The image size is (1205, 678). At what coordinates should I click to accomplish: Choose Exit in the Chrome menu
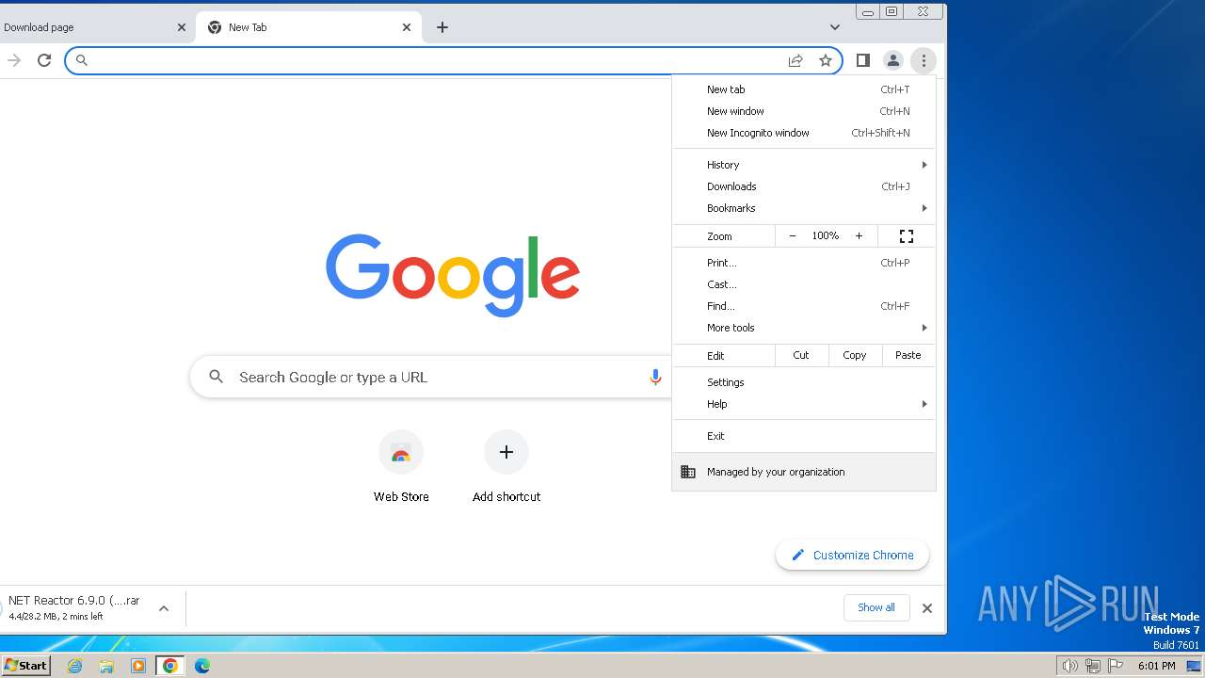804,436
